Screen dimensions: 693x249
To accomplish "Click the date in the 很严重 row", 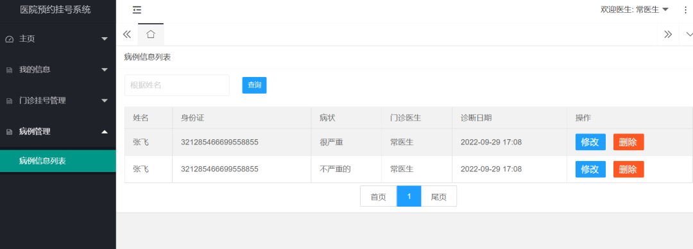I will pos(491,142).
